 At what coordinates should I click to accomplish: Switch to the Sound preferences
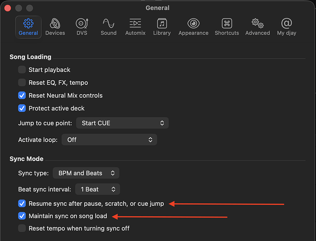[108, 27]
